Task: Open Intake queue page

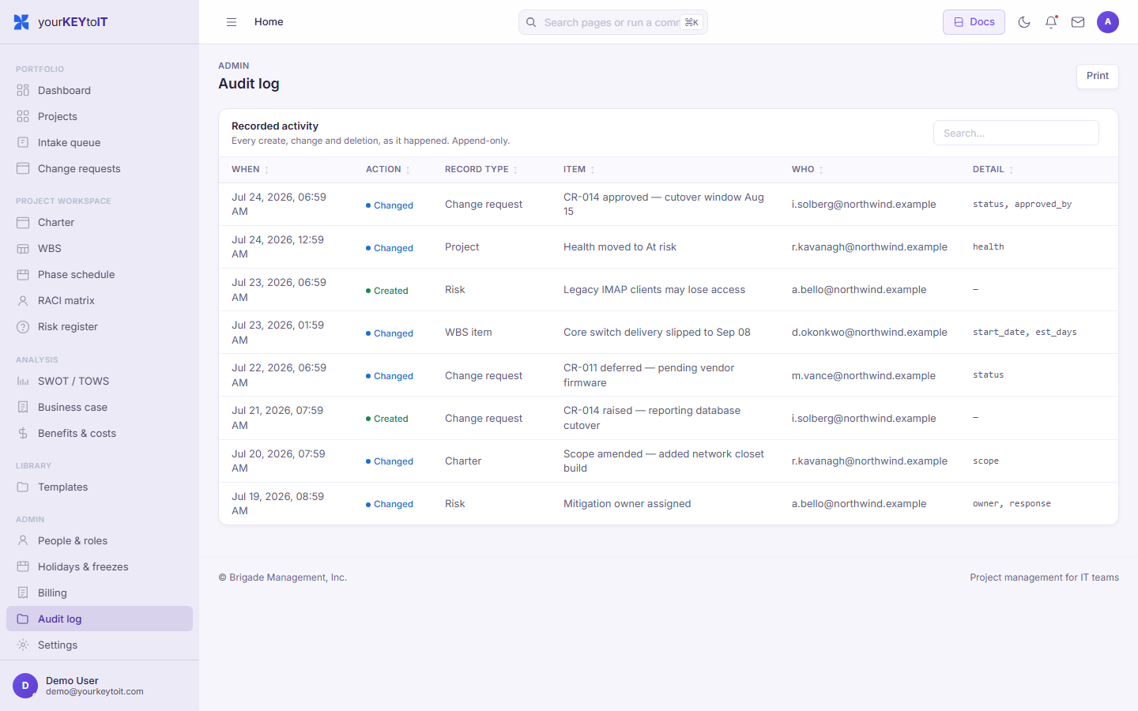Action: coord(100,142)
